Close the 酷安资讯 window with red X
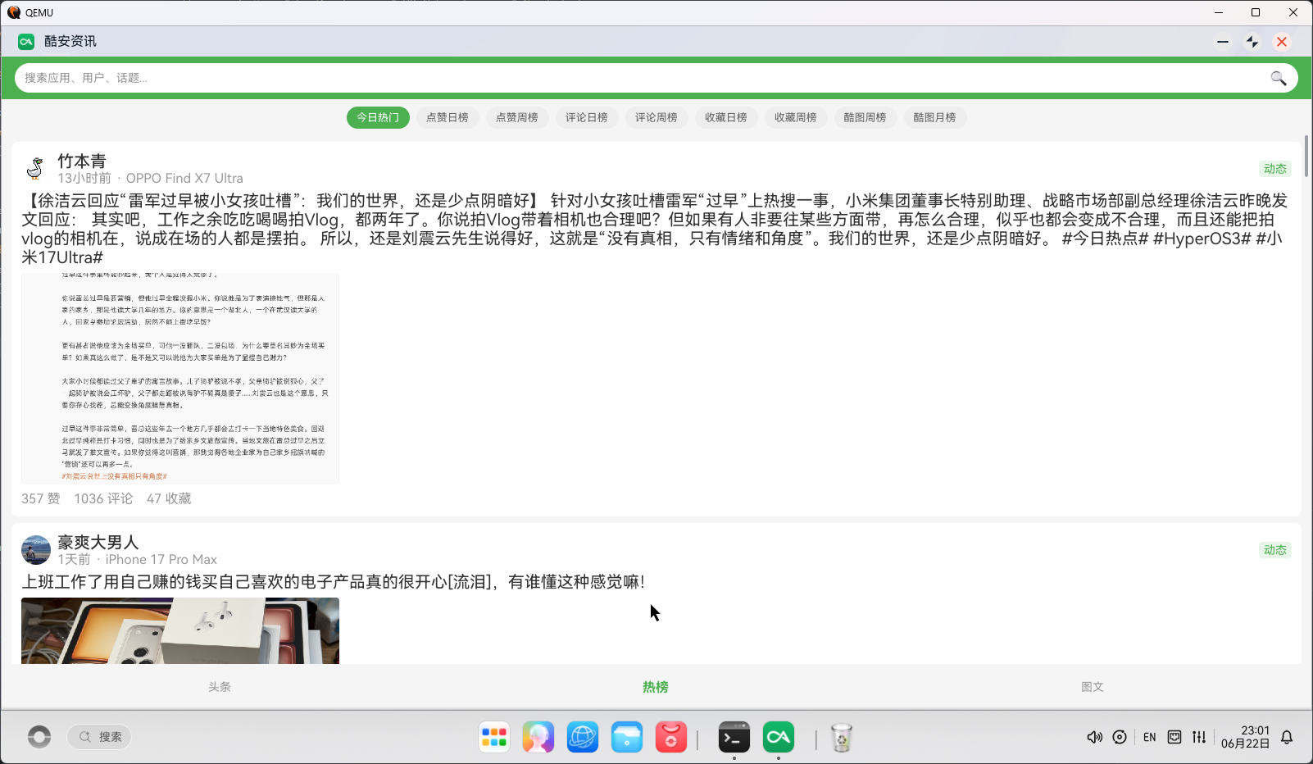The width and height of the screenshot is (1313, 764). pyautogui.click(x=1282, y=42)
